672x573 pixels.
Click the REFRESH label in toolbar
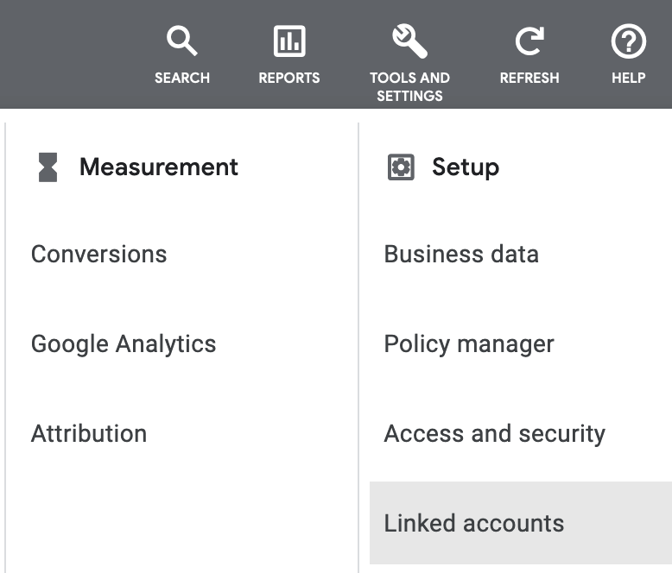click(x=529, y=78)
